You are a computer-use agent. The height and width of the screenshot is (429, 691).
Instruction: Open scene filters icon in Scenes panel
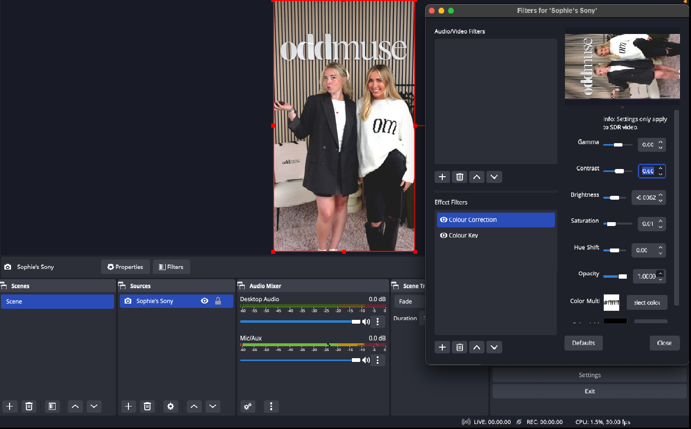[52, 406]
